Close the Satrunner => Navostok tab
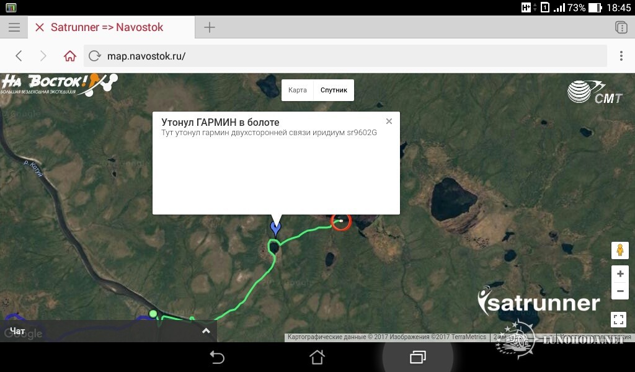635x372 pixels. pyautogui.click(x=39, y=27)
